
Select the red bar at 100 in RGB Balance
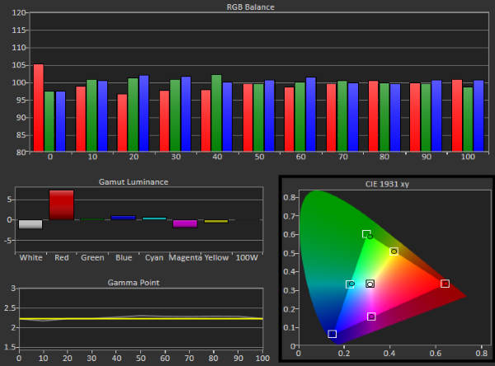(x=457, y=115)
